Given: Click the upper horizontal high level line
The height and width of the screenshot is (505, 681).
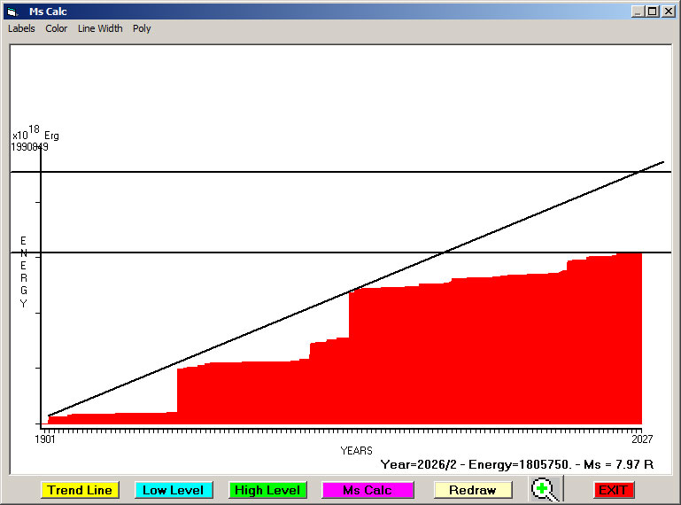Looking at the screenshot, I should [x=341, y=172].
